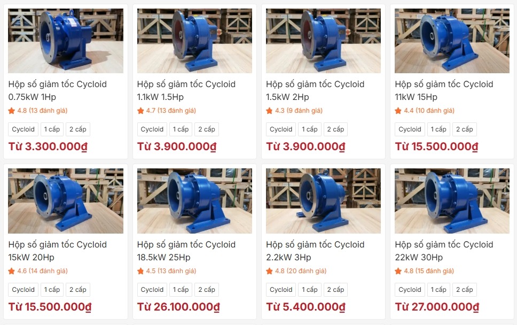Open Hộp số giảm tốc Cycloid 1.1kW 1.5Hp title
Image resolution: width=517 pixels, height=325 pixels.
coord(186,90)
